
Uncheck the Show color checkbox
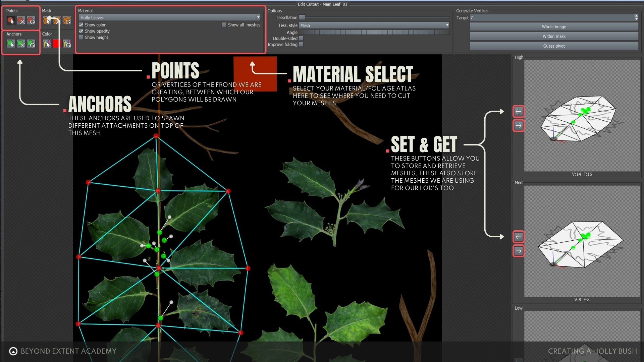[81, 25]
